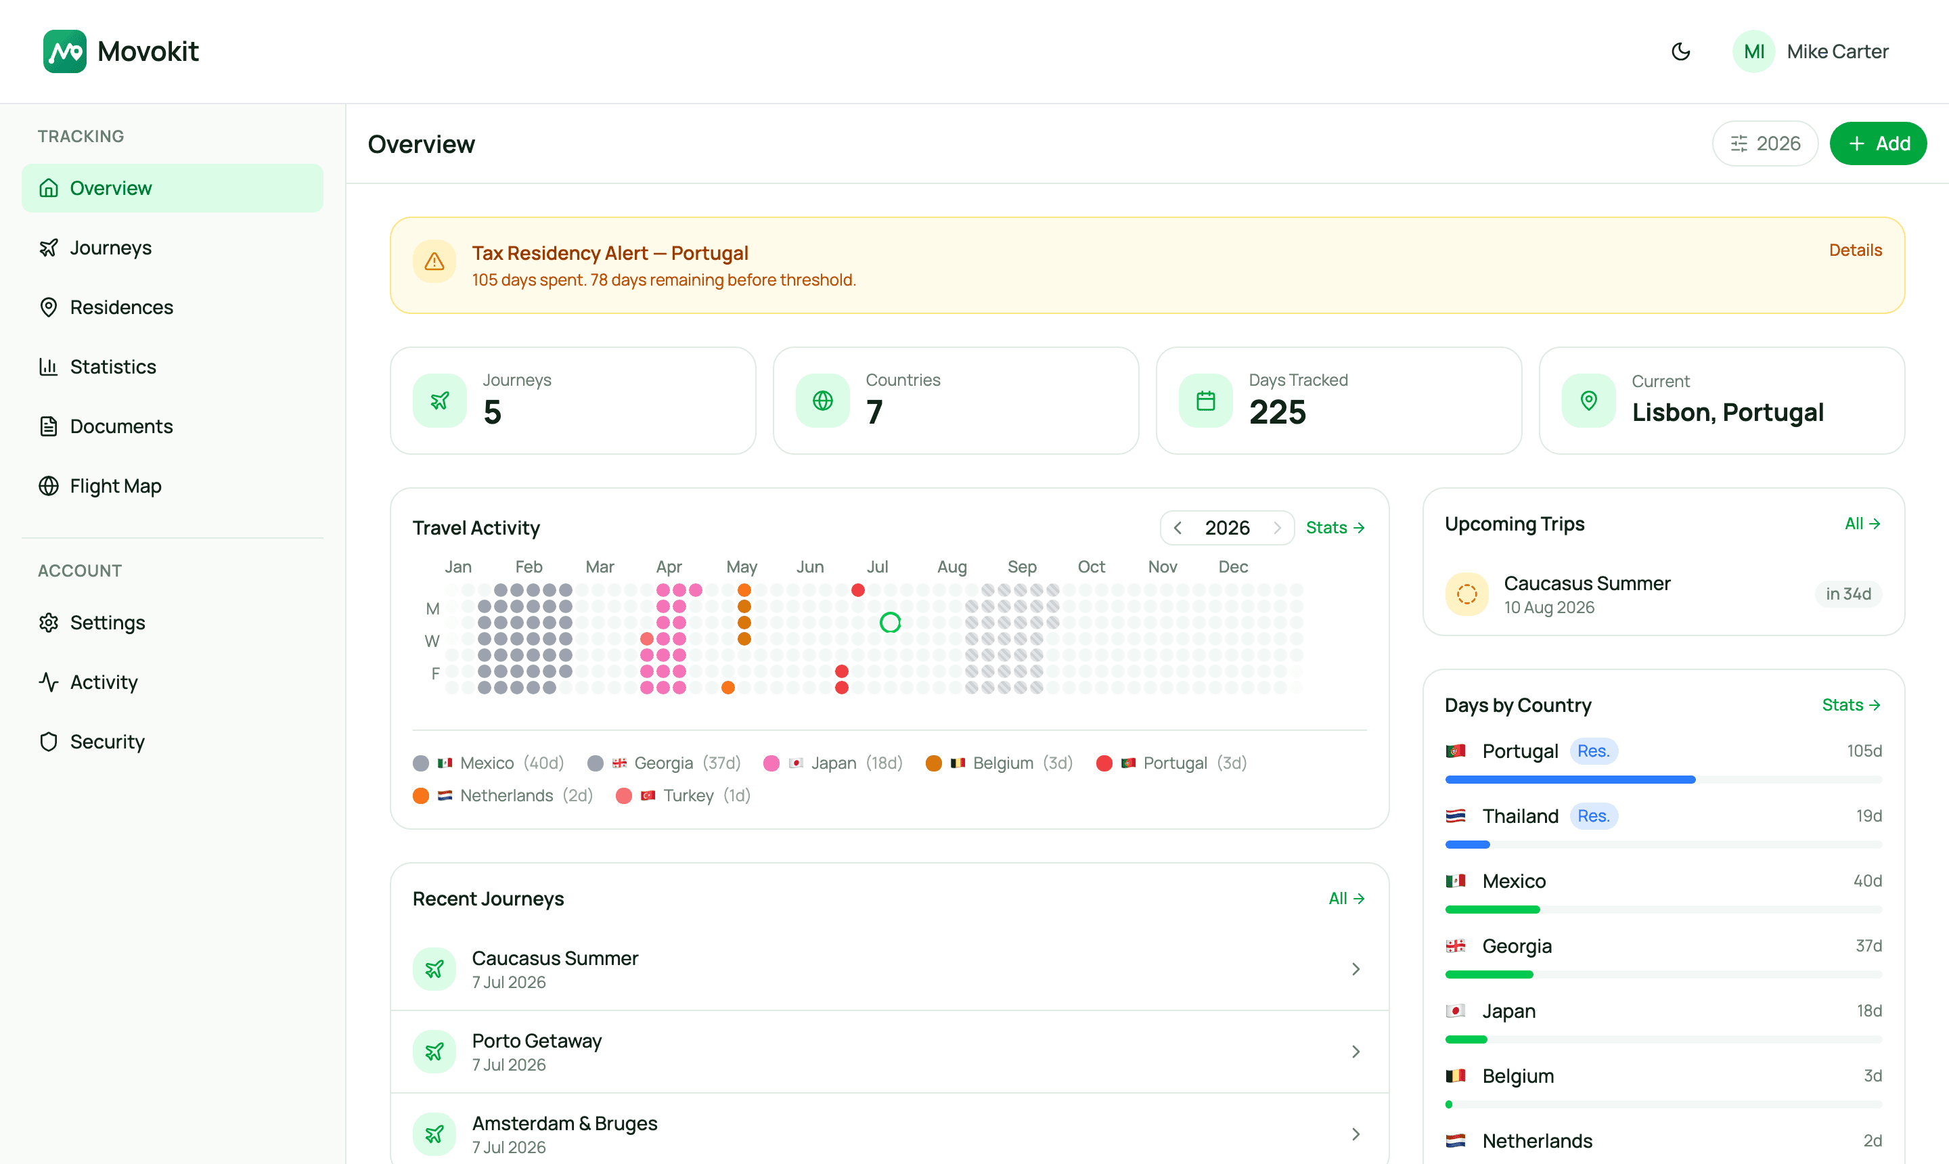Image resolution: width=1949 pixels, height=1164 pixels.
Task: Click the Amsterdam & Bruges plane icon
Action: pyautogui.click(x=434, y=1134)
